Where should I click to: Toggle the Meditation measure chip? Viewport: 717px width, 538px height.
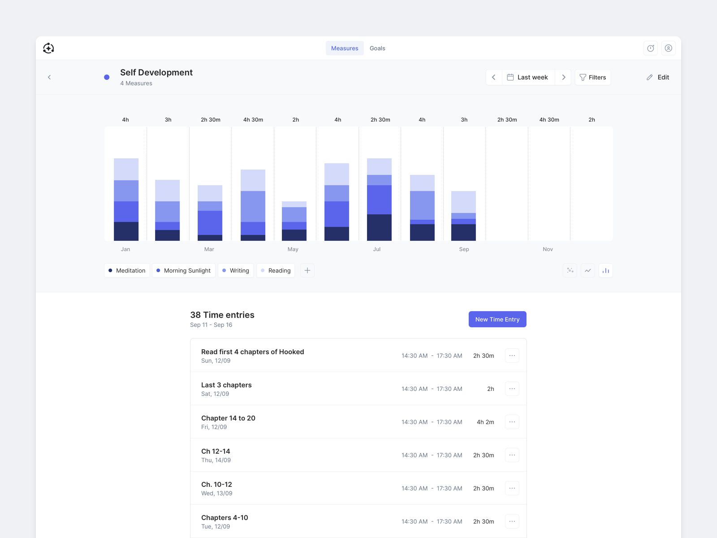(x=127, y=270)
